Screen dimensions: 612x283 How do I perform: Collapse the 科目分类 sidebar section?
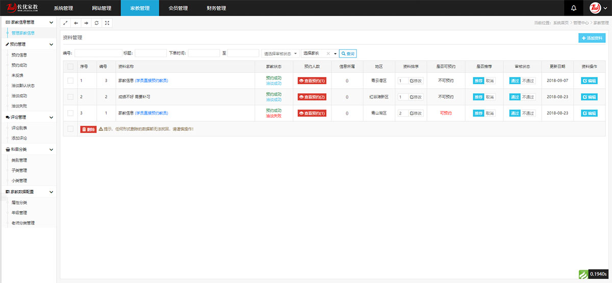click(x=51, y=149)
